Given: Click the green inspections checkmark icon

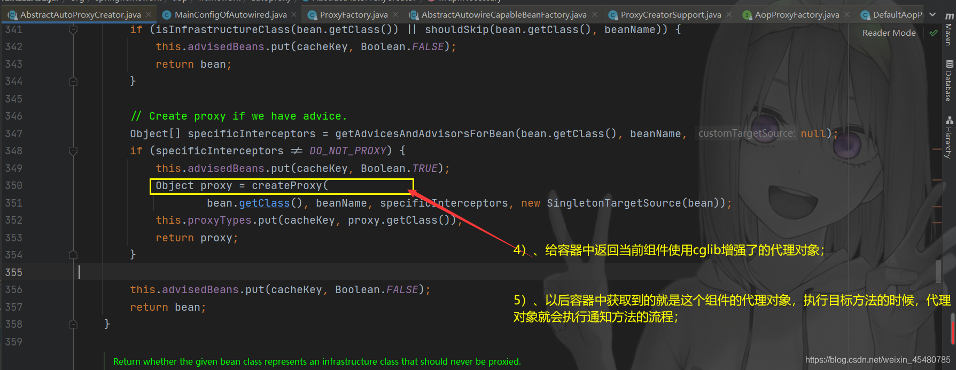Looking at the screenshot, I should 933,33.
